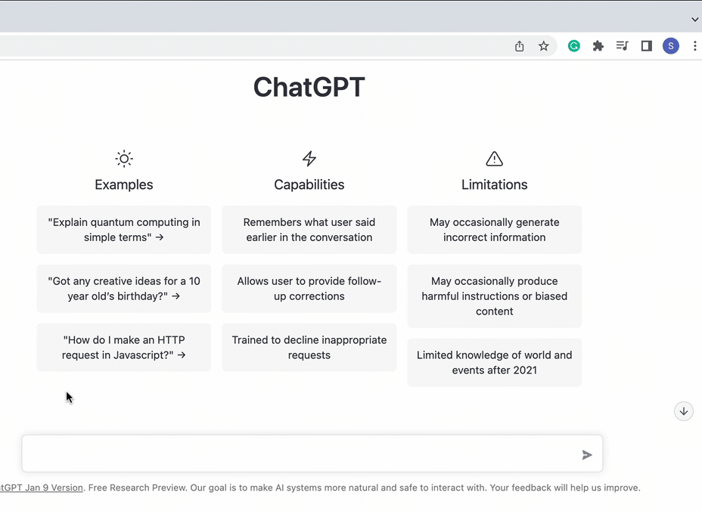Viewport: 702px width, 511px height.
Task: Click the scroll-to-bottom down arrow button
Action: tap(684, 411)
